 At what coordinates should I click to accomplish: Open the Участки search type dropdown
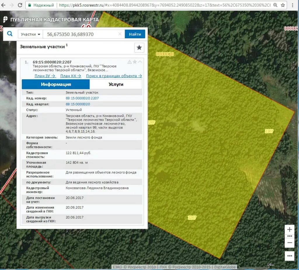pyautogui.click(x=30, y=34)
